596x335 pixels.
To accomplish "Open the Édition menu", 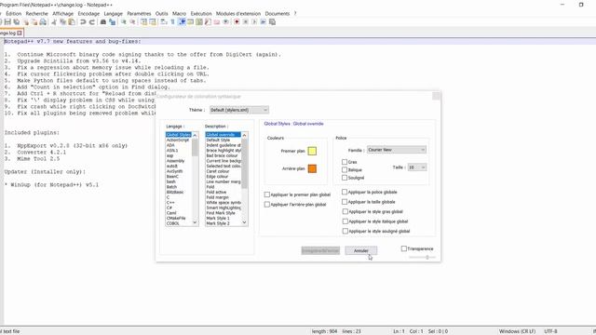I will click(14, 14).
